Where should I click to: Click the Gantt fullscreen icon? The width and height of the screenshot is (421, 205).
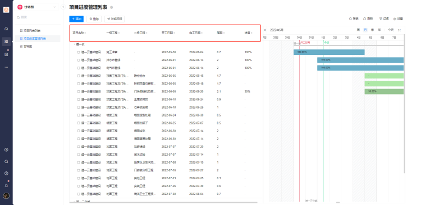(399, 30)
